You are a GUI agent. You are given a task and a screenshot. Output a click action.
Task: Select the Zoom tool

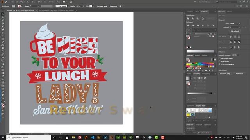pos(3,98)
